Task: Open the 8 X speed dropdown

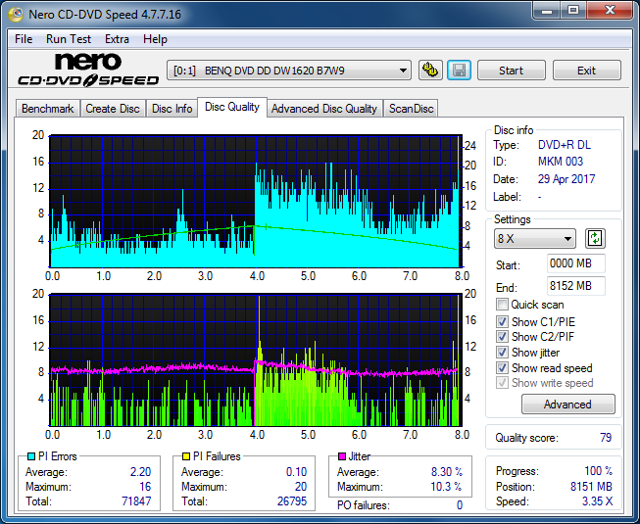Action: 535,239
